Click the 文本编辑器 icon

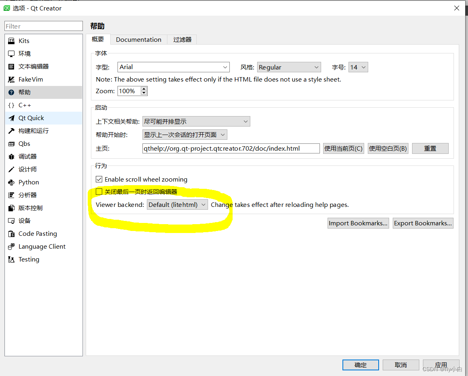tap(11, 66)
